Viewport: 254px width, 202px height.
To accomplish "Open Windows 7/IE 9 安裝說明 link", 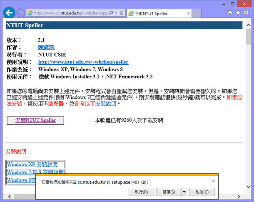I will pos(35,172).
